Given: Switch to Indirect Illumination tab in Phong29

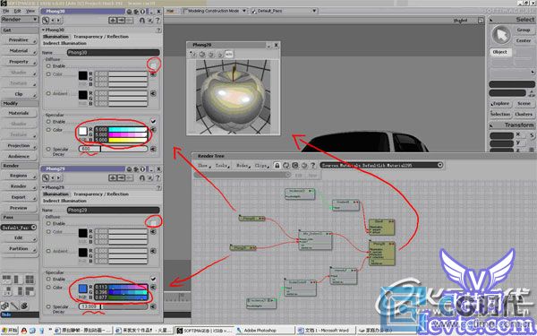Looking at the screenshot, I should click(x=64, y=201).
